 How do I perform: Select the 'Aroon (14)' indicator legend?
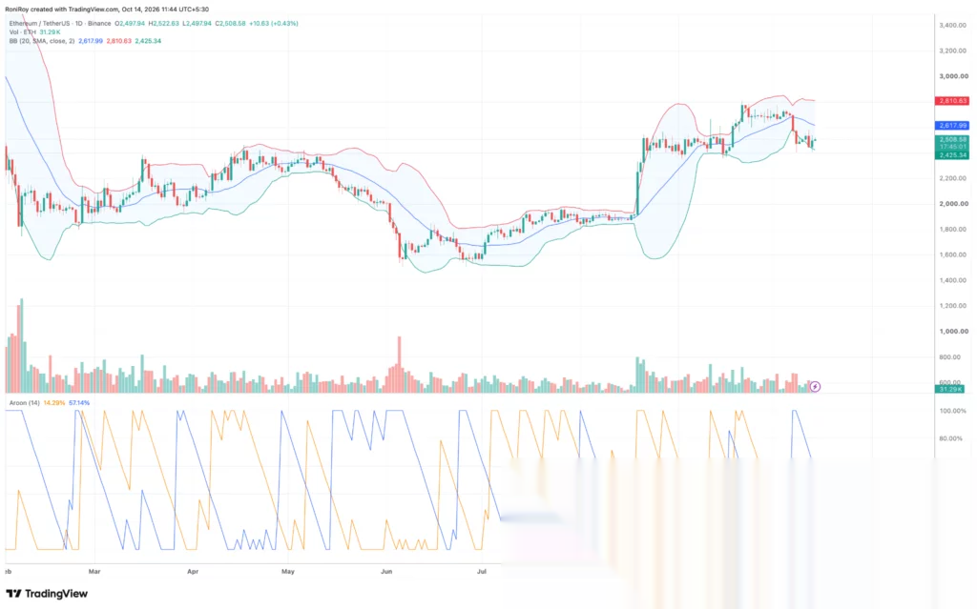pyautogui.click(x=24, y=403)
